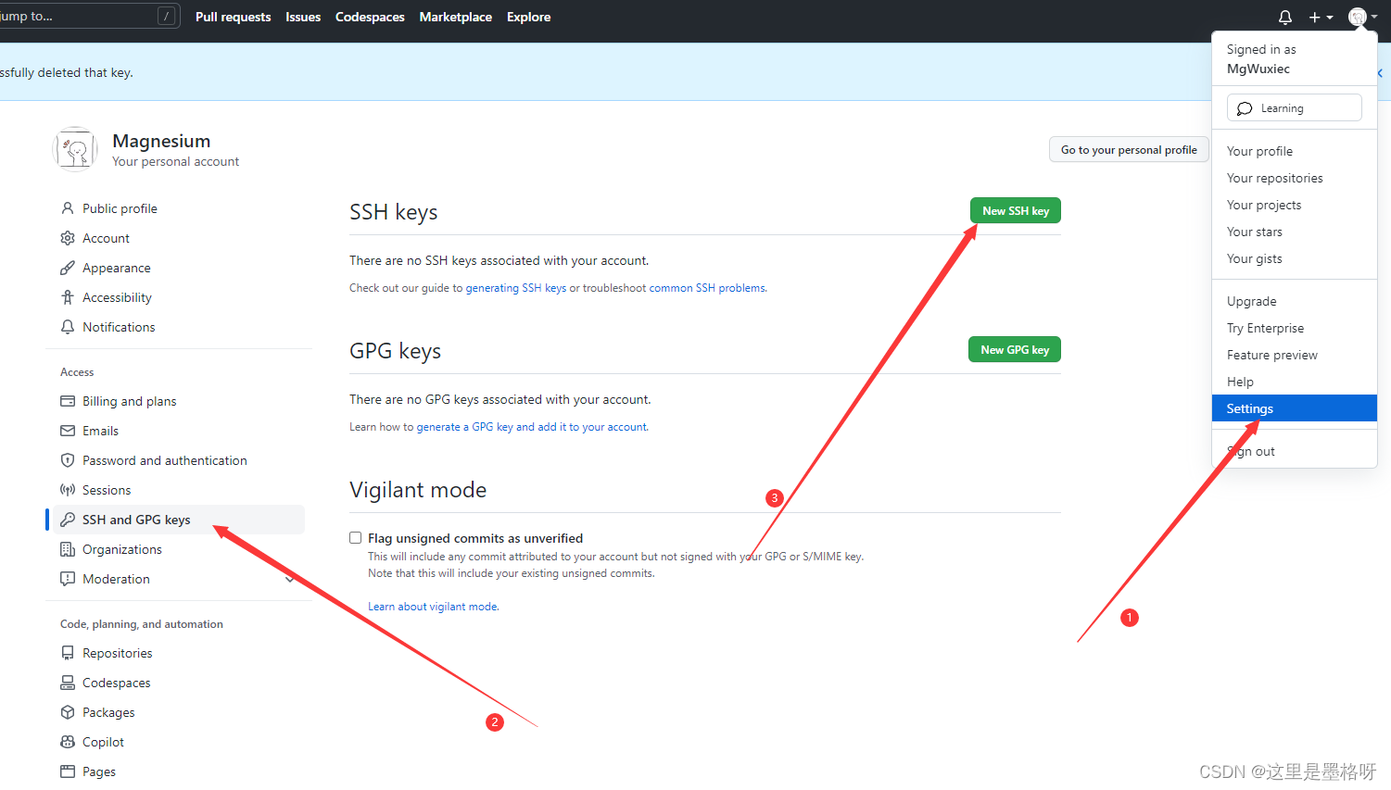Click the Appearance paintbrush icon
The height and width of the screenshot is (790, 1391).
[x=68, y=268]
